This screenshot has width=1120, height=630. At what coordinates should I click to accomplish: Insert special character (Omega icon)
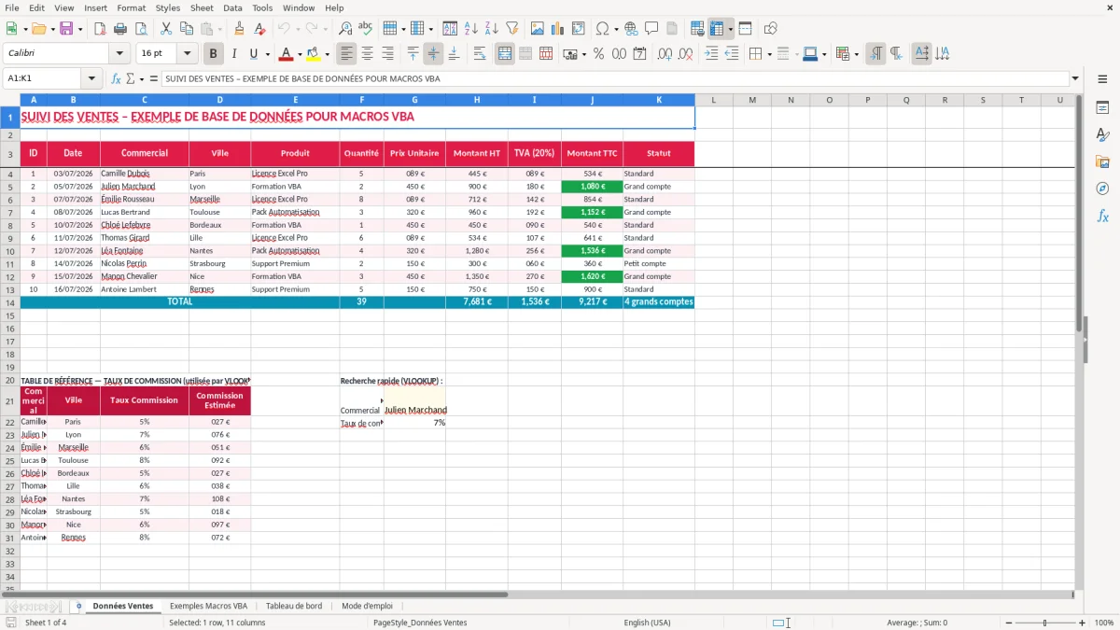point(603,29)
